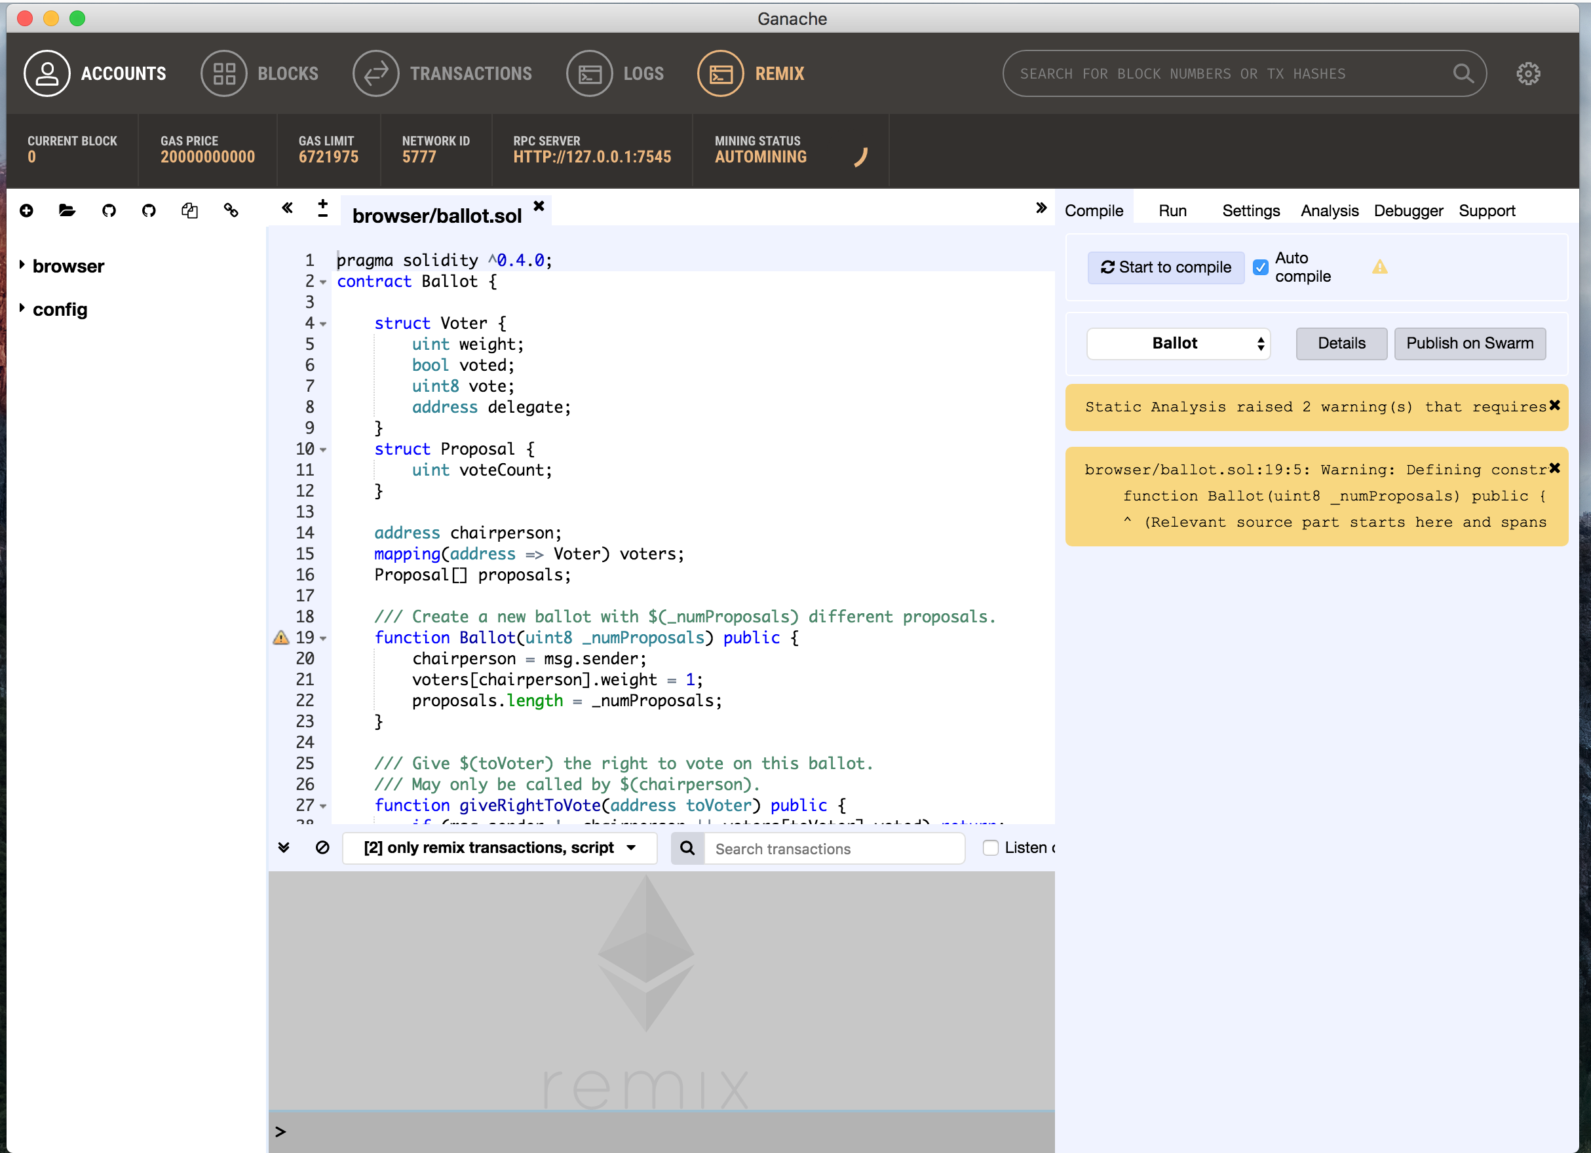This screenshot has height=1153, width=1591.
Task: Click the Publish on Swarm button
Action: [1469, 344]
